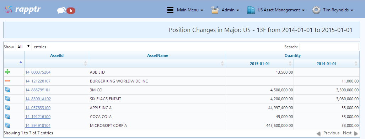Open the Tim Reynolds user menu

coord(338,10)
